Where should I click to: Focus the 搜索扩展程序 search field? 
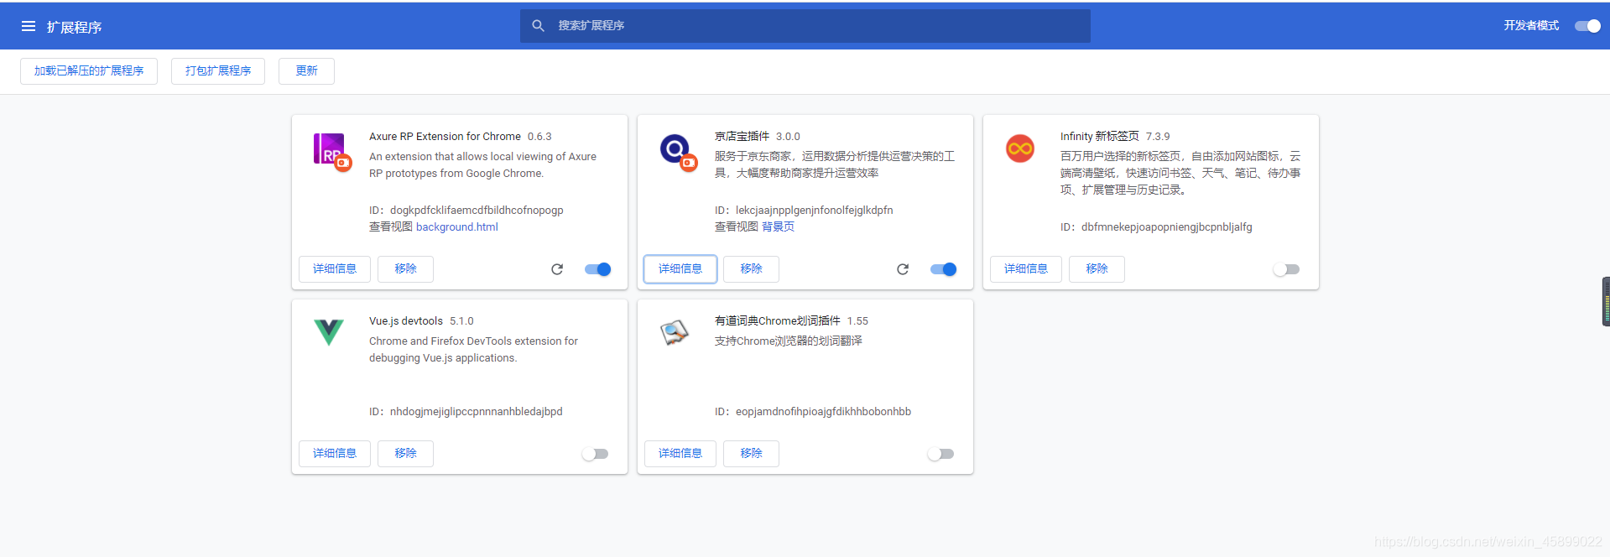tap(805, 26)
